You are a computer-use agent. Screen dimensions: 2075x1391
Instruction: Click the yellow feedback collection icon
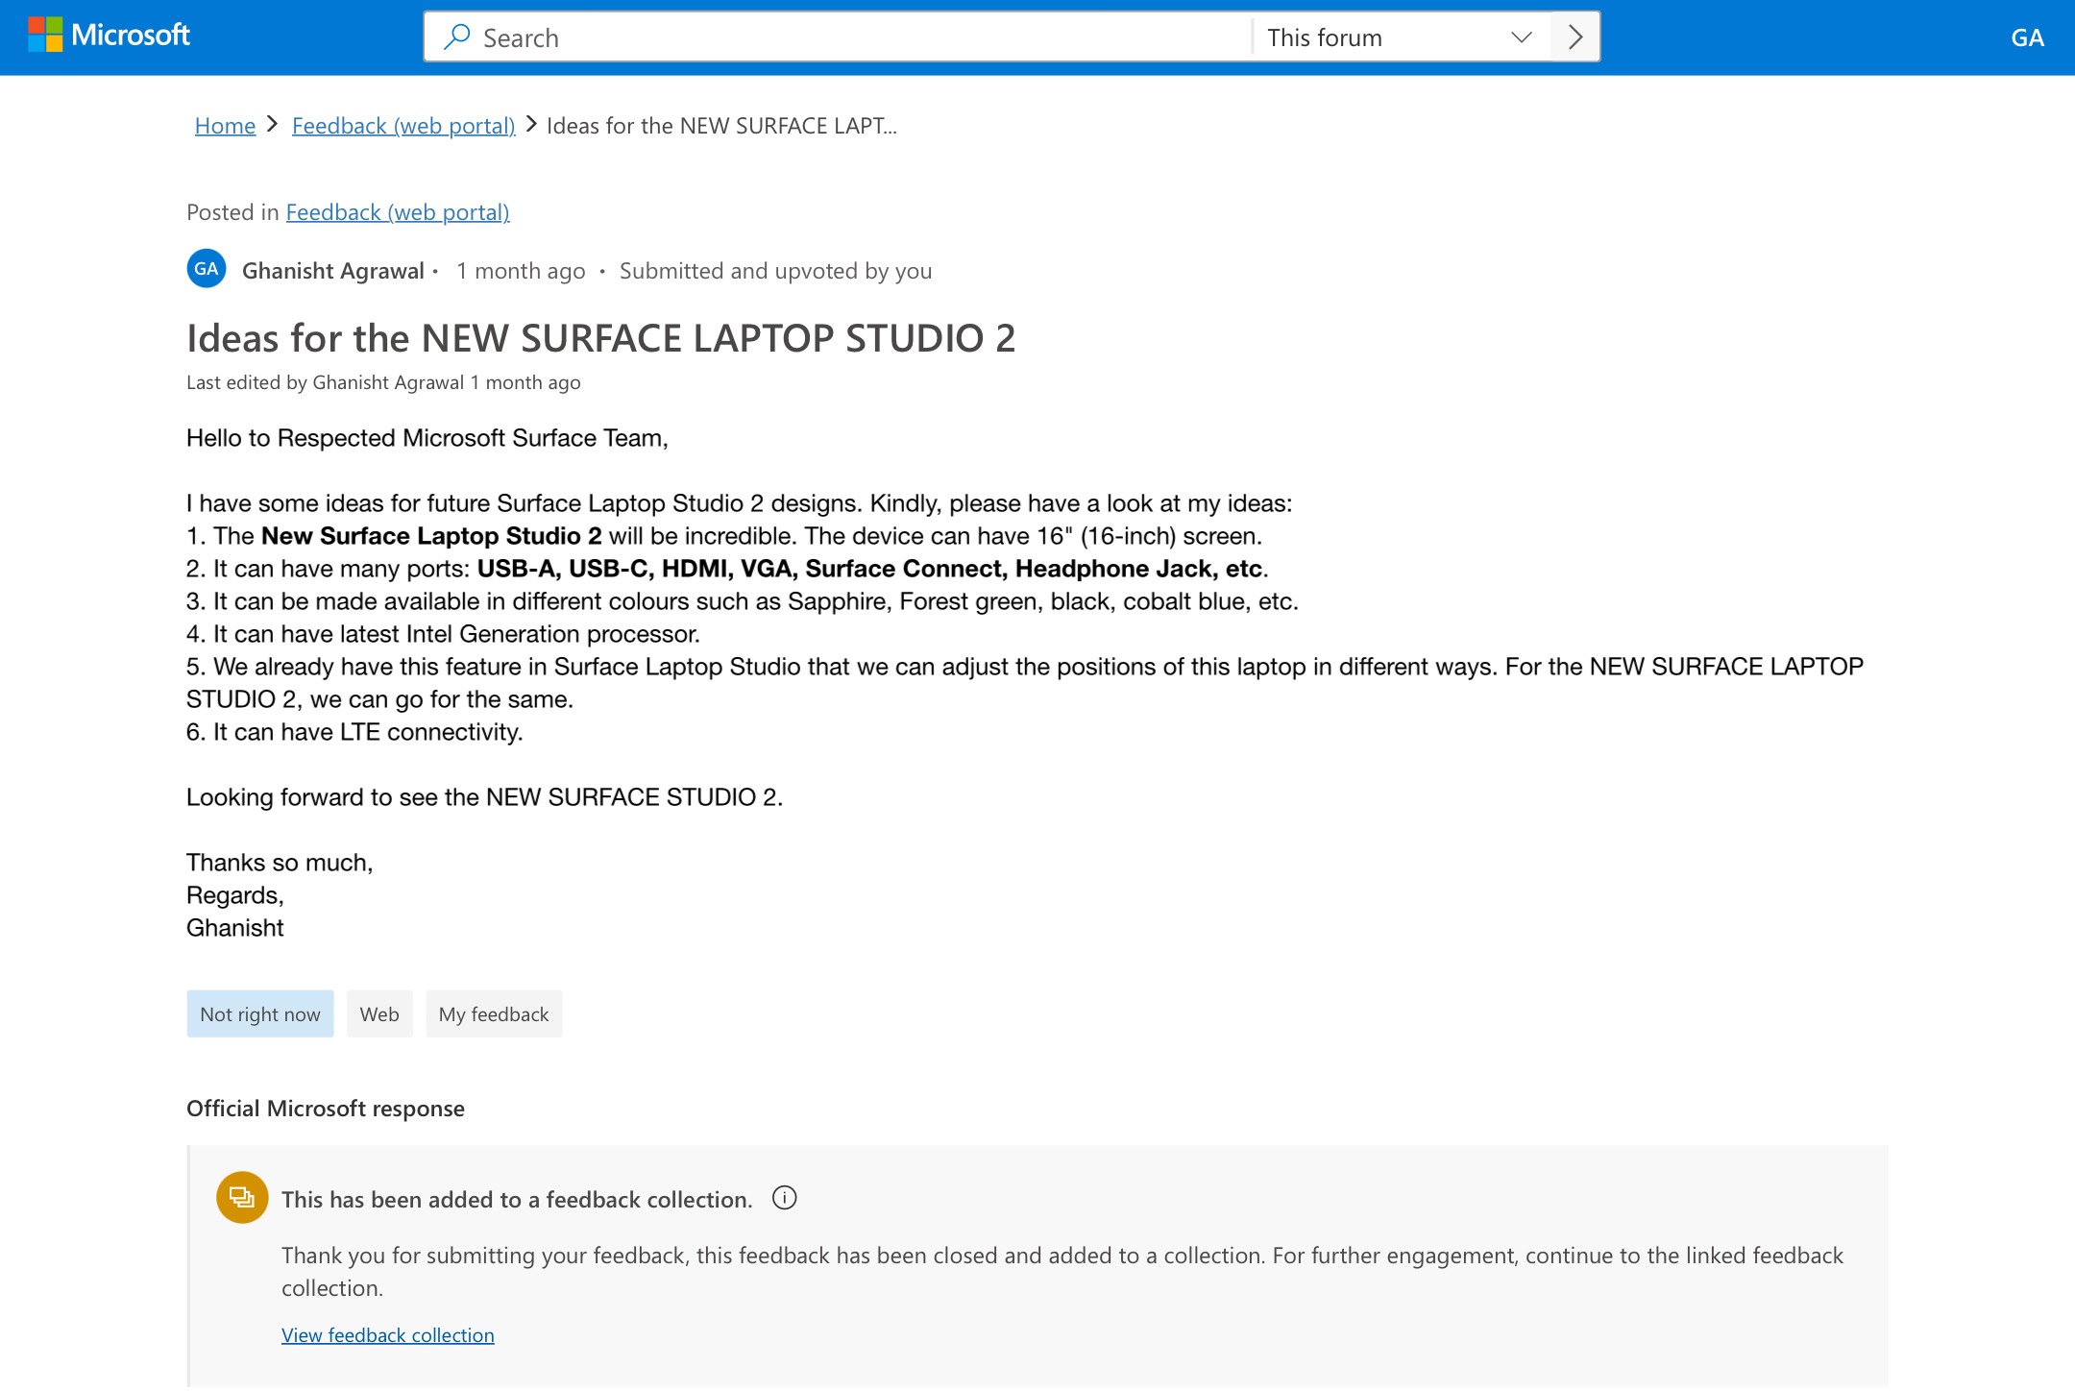242,1197
